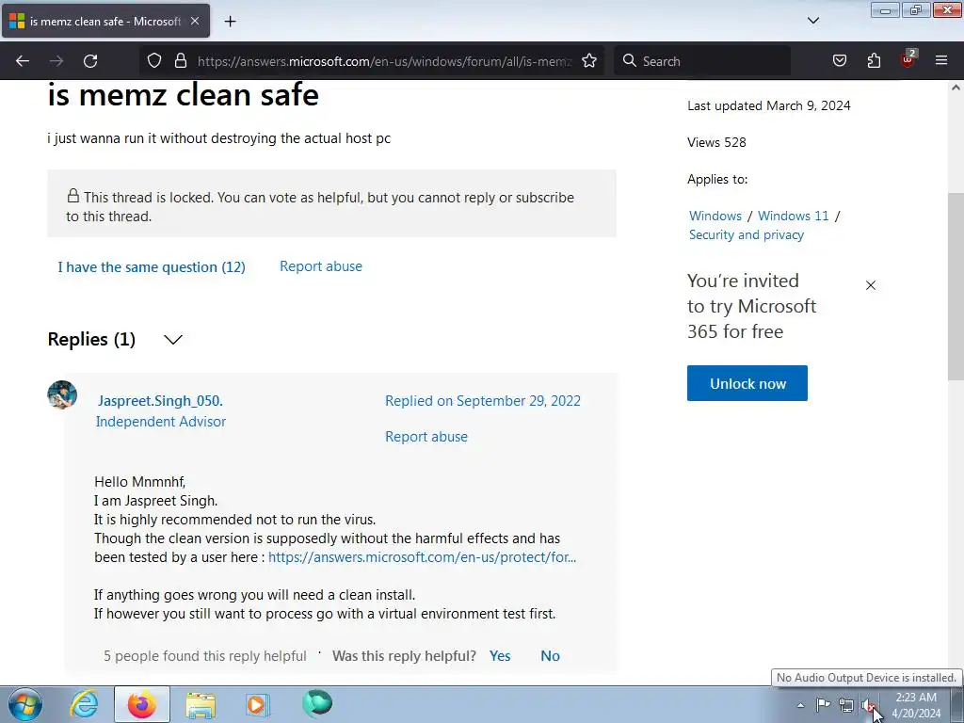964x723 pixels.
Task: Go back to the previous page
Action: 23,61
